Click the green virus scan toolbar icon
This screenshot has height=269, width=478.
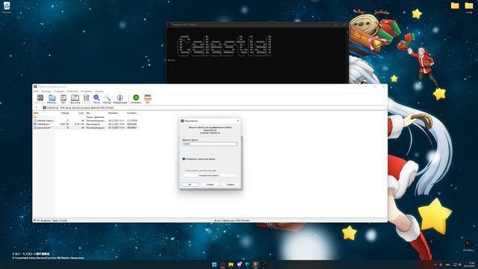[136, 99]
